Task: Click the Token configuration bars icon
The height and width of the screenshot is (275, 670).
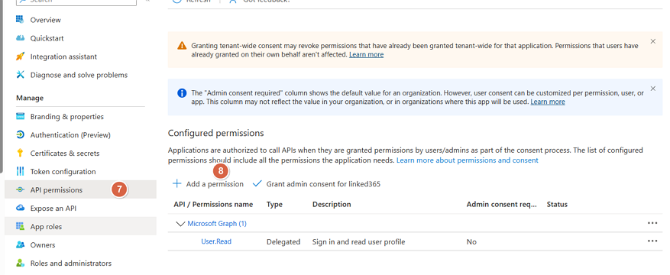Action: point(20,172)
